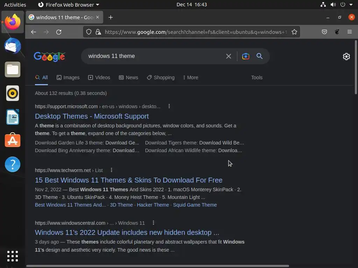This screenshot has width=358, height=268.
Task: Open the tracking protection shield icon
Action: pyautogui.click(x=89, y=32)
